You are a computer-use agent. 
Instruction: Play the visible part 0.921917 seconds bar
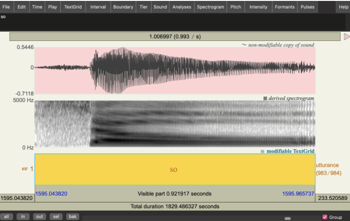(x=175, y=194)
